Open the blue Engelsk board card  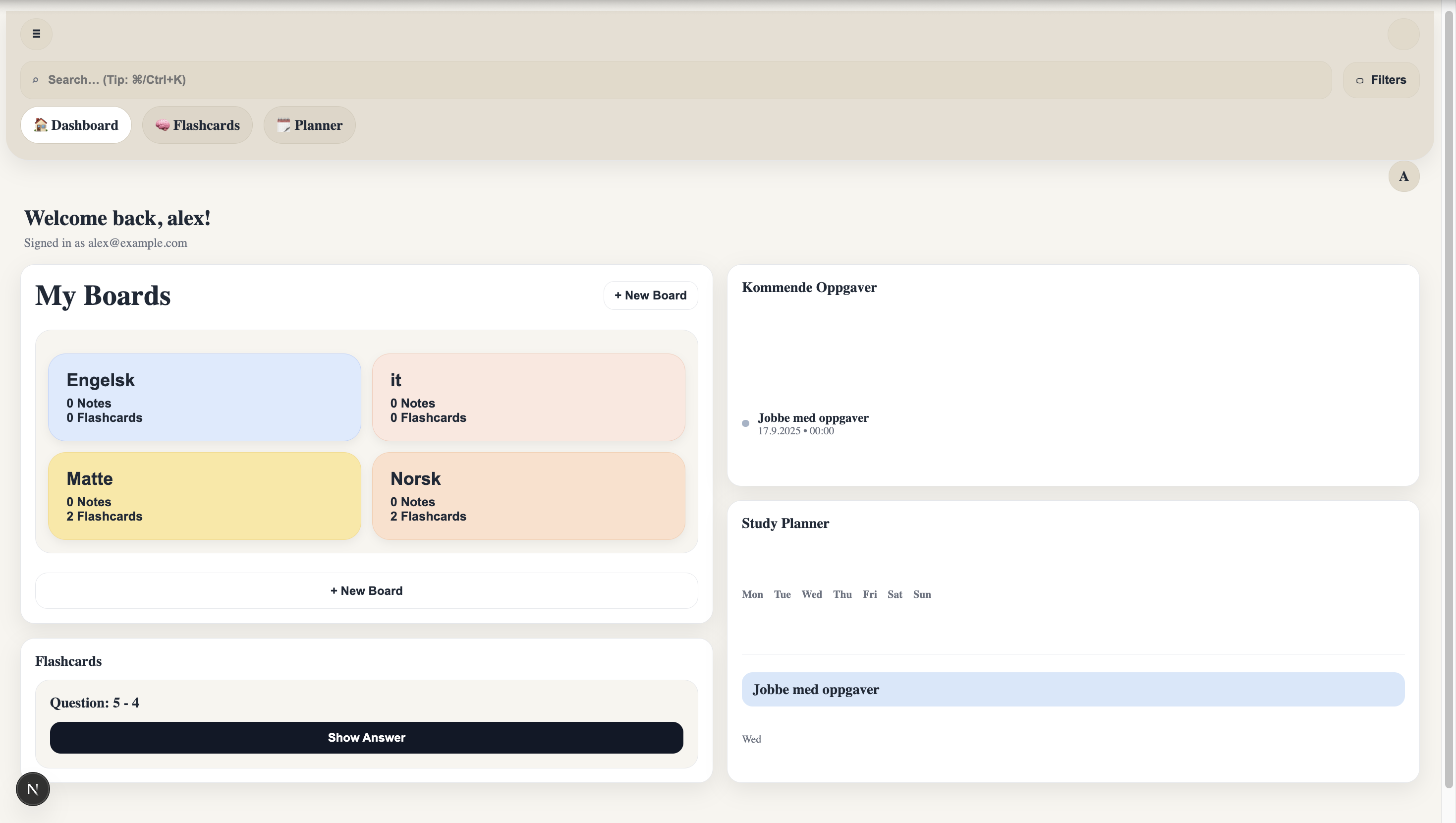(205, 397)
